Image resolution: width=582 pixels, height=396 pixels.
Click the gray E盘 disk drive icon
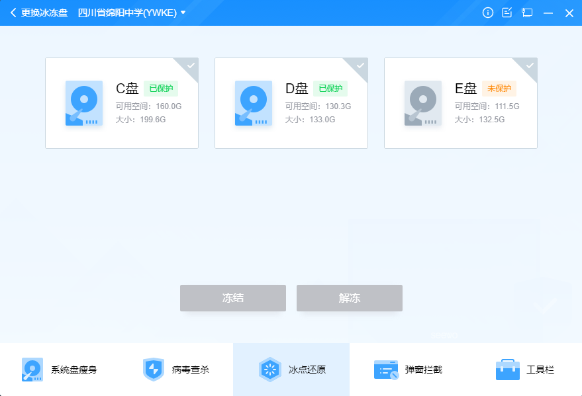point(423,103)
